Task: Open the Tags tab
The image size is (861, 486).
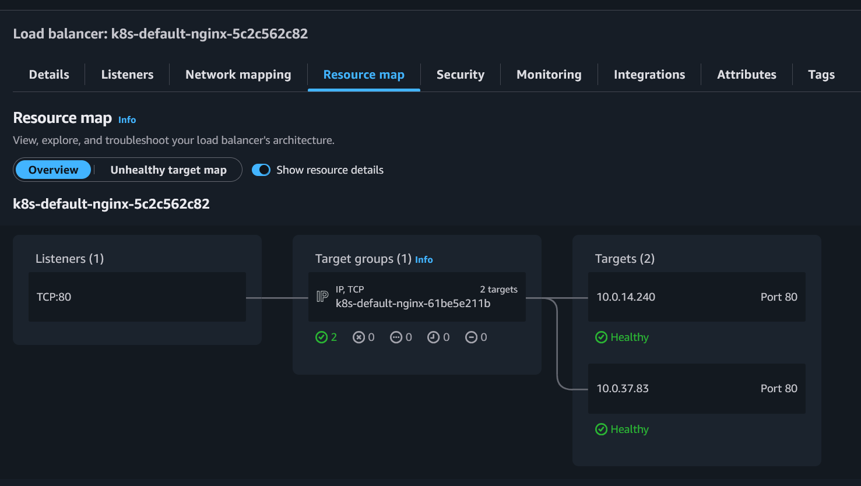Action: 821,74
